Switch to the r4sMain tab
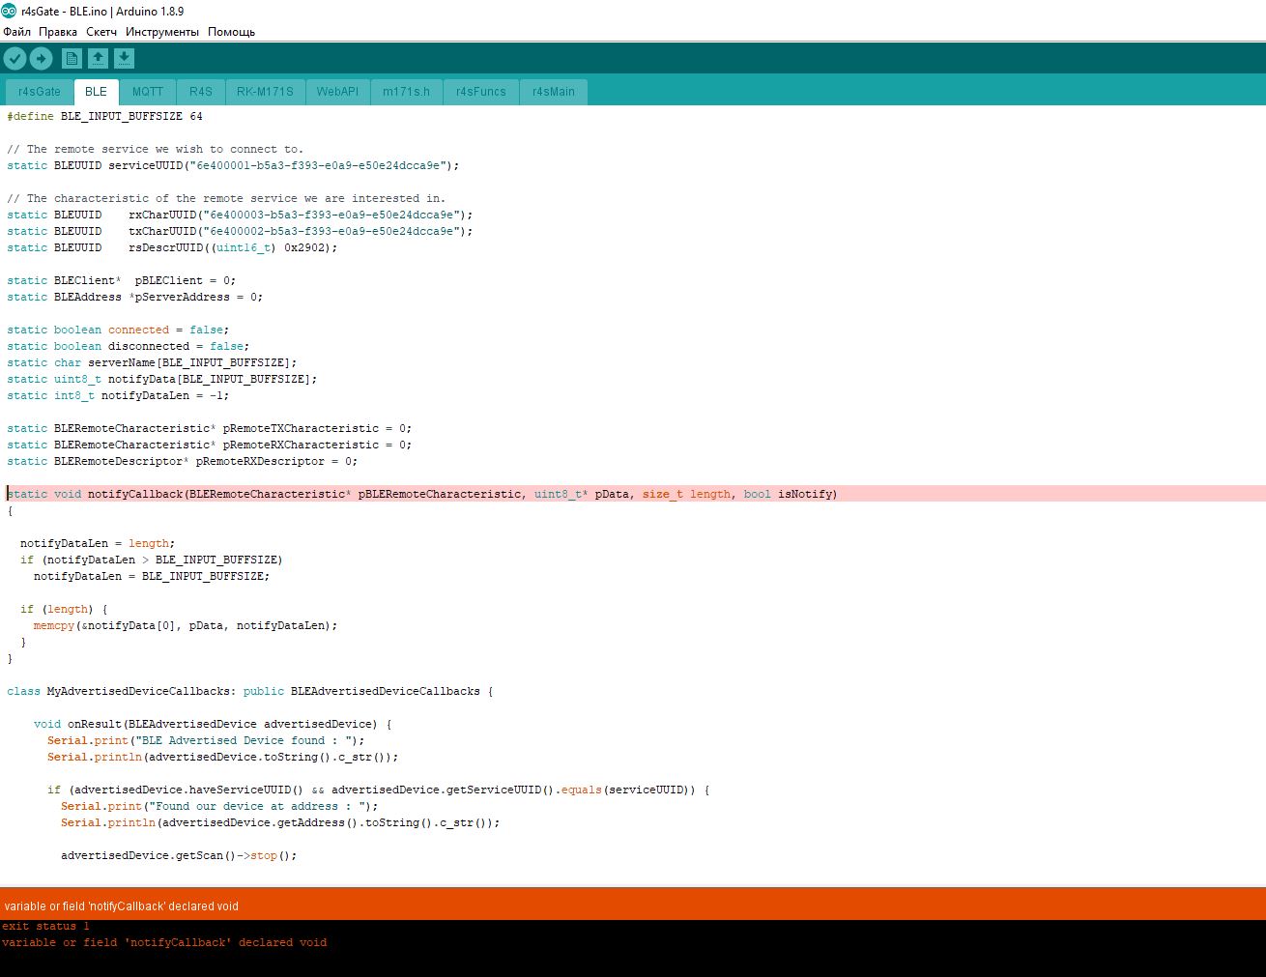The height and width of the screenshot is (977, 1266). point(554,92)
